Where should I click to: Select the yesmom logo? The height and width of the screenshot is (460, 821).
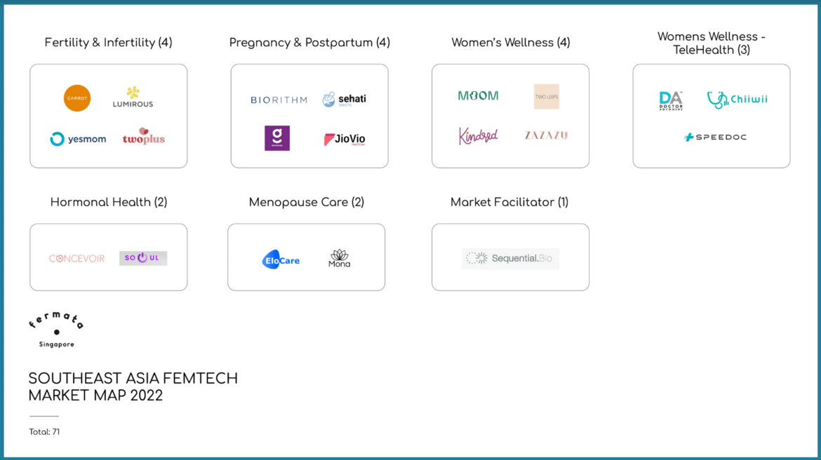point(78,139)
